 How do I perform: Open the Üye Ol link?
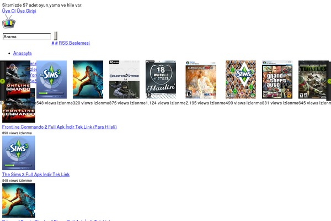pyautogui.click(x=9, y=11)
